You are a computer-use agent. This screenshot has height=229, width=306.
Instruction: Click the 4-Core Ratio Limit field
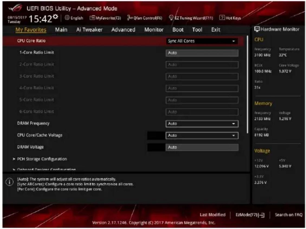pyautogui.click(x=202, y=88)
